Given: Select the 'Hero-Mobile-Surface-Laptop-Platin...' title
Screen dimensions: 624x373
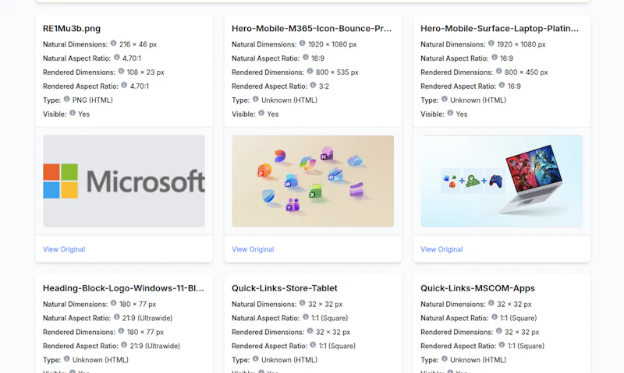Looking at the screenshot, I should point(499,29).
